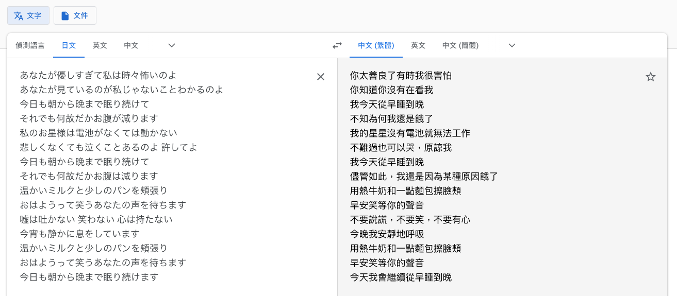This screenshot has width=677, height=296.
Task: Click source line 悲しくなくても泣くことあるのよ 許してよ
Action: tap(109, 147)
